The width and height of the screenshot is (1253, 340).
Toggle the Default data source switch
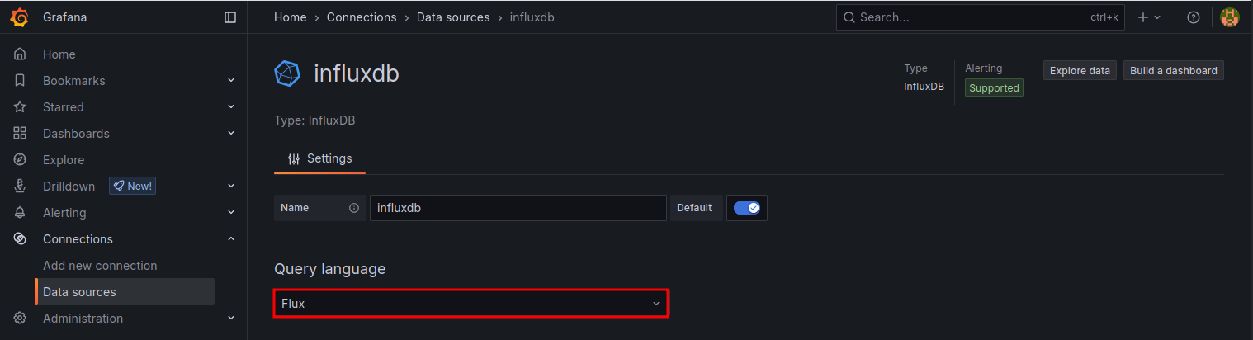pos(746,208)
